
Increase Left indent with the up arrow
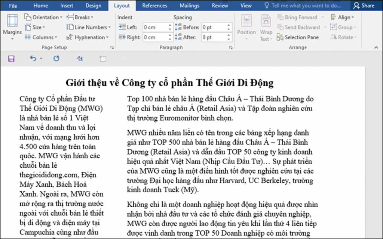tap(170, 25)
